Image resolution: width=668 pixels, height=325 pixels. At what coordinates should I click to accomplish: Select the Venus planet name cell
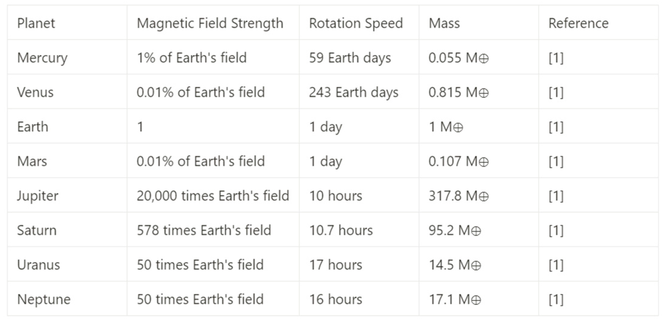(35, 92)
